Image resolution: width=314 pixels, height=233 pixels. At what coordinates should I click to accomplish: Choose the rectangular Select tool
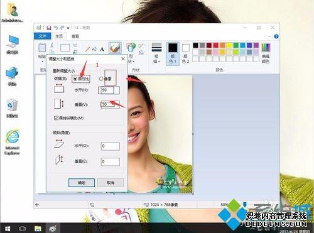point(65,48)
